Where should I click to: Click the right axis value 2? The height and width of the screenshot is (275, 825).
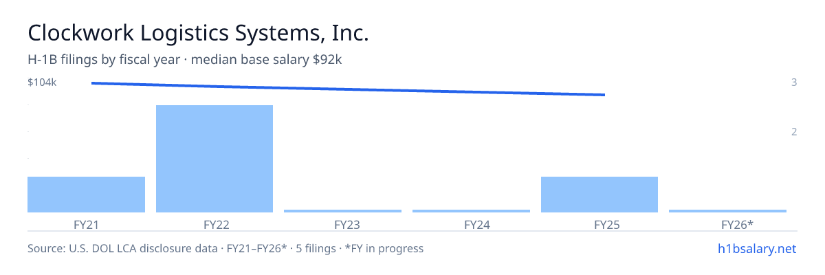coord(794,131)
